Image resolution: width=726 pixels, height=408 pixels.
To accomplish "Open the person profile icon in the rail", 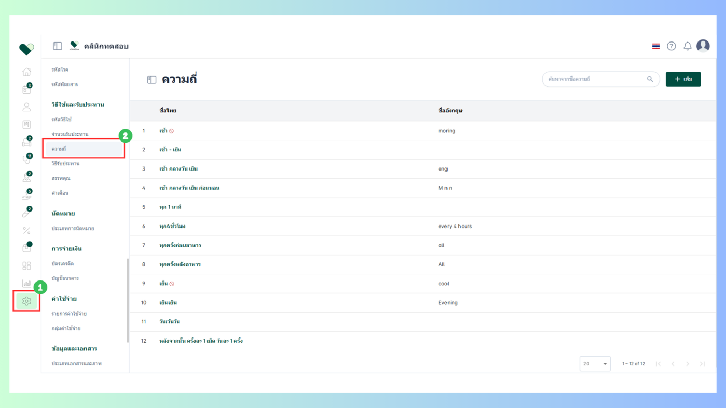I will point(26,107).
